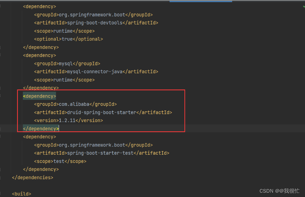Select the highlighted dependency tag in the red box
This screenshot has width=305, height=197.
(39, 96)
